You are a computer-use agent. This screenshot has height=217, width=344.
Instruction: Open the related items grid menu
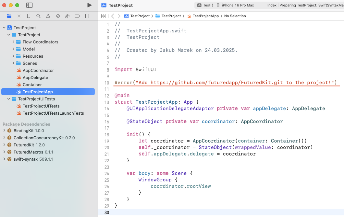tap(103, 16)
